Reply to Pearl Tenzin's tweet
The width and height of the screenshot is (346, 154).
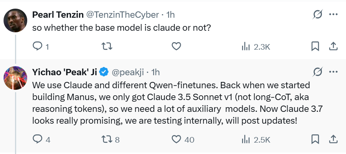pyautogui.click(x=41, y=46)
